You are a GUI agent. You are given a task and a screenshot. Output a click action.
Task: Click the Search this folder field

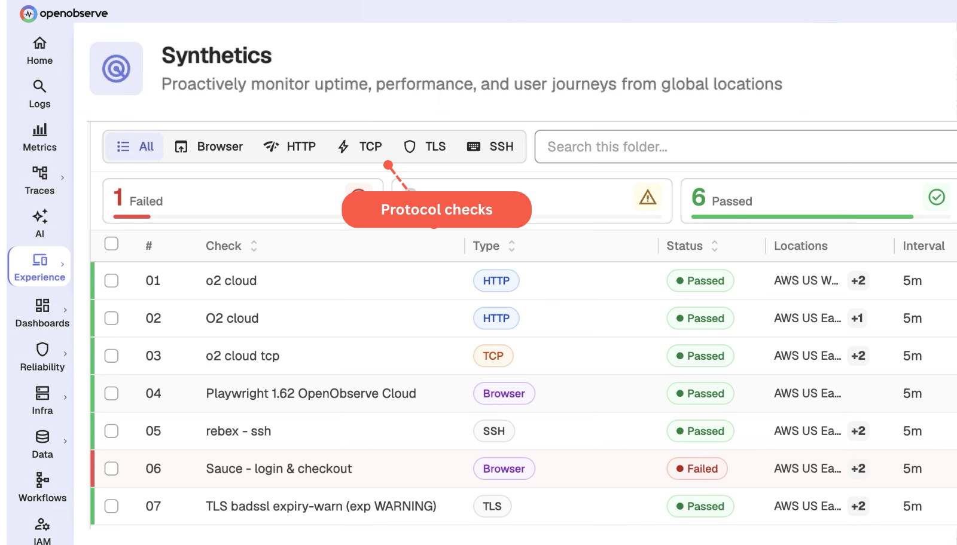pyautogui.click(x=746, y=146)
